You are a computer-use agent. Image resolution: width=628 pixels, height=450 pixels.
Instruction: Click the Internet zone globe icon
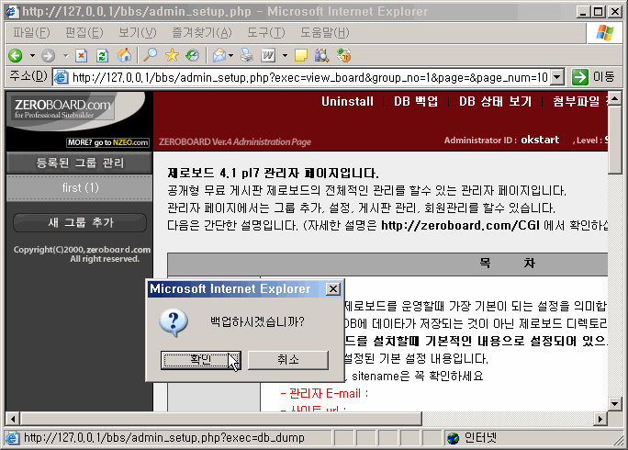click(454, 438)
